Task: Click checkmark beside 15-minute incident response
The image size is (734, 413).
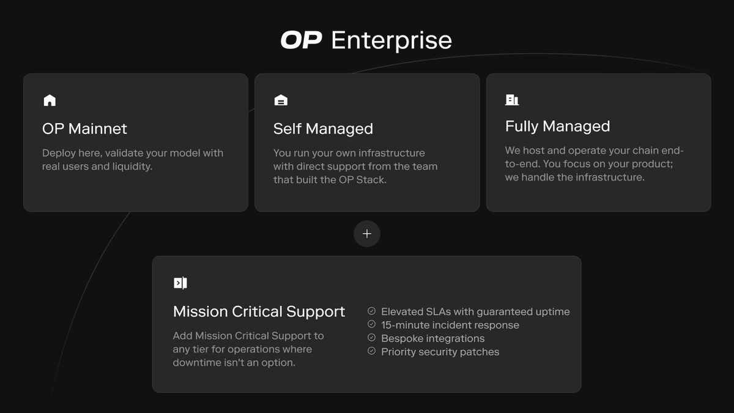Action: [x=371, y=325]
